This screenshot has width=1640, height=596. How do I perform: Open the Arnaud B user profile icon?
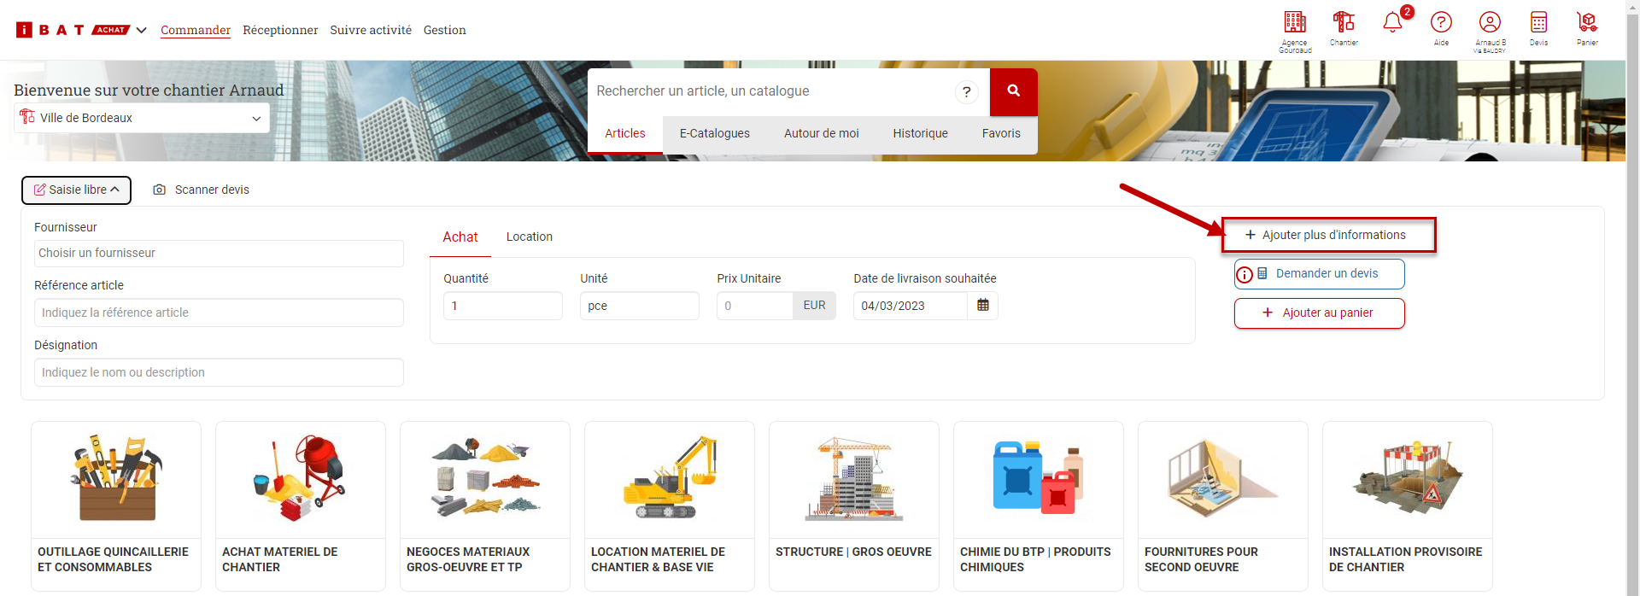[x=1490, y=23]
